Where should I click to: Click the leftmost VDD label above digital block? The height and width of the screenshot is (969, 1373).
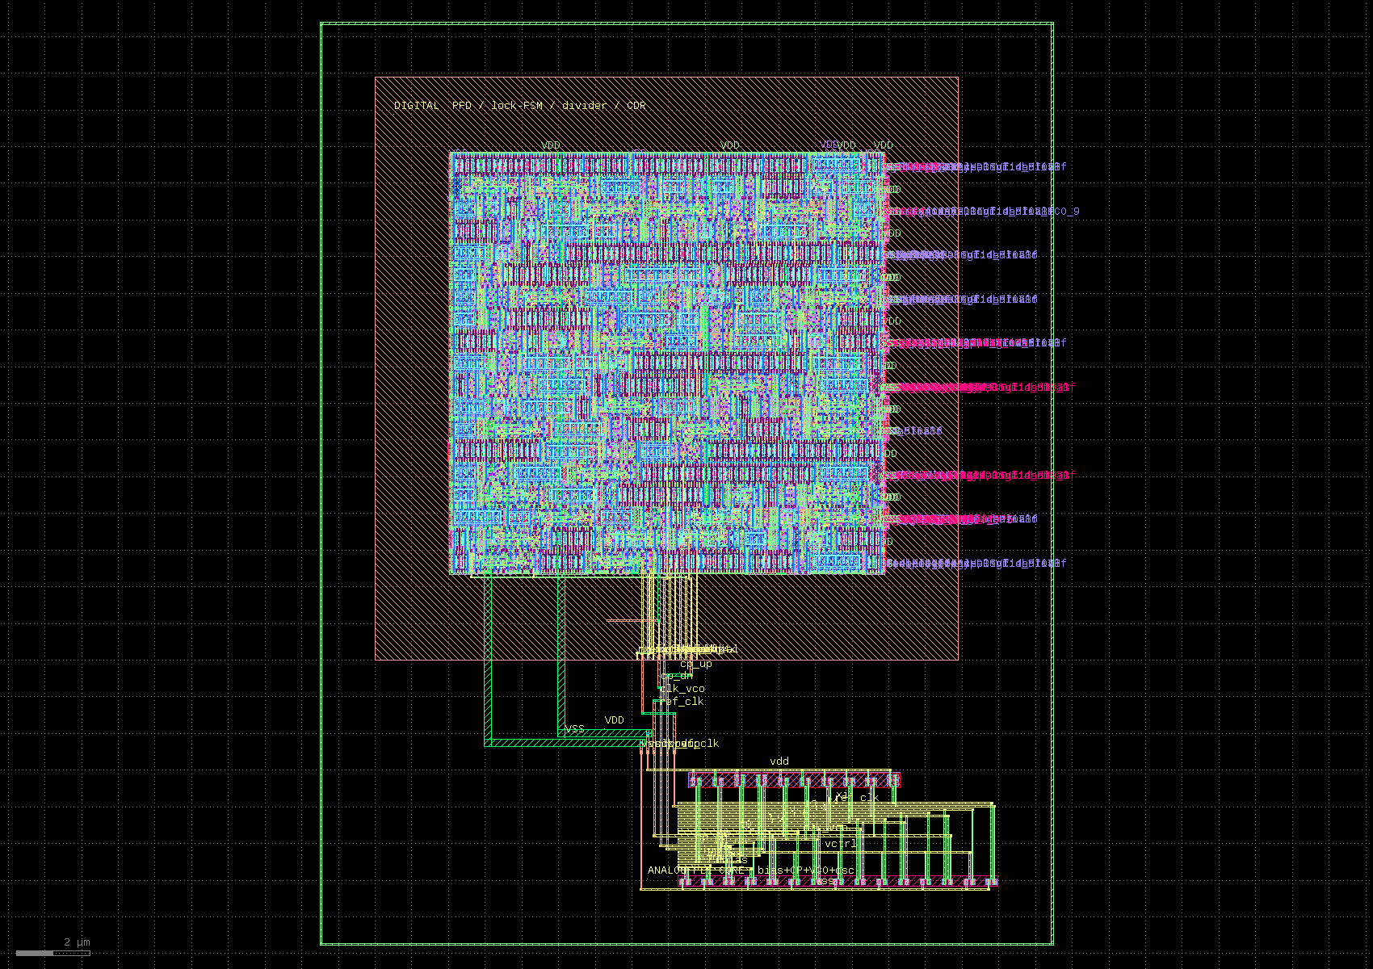[x=551, y=145]
